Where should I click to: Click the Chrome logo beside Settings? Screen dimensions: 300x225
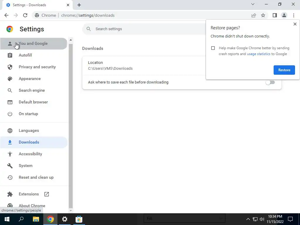point(10,29)
